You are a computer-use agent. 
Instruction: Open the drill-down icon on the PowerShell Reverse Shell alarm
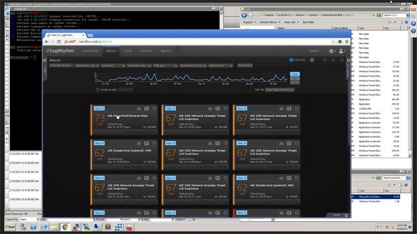tap(146, 109)
